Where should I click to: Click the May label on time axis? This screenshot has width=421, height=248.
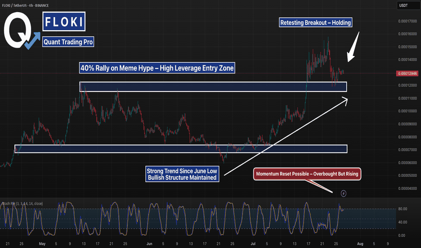tap(42, 243)
